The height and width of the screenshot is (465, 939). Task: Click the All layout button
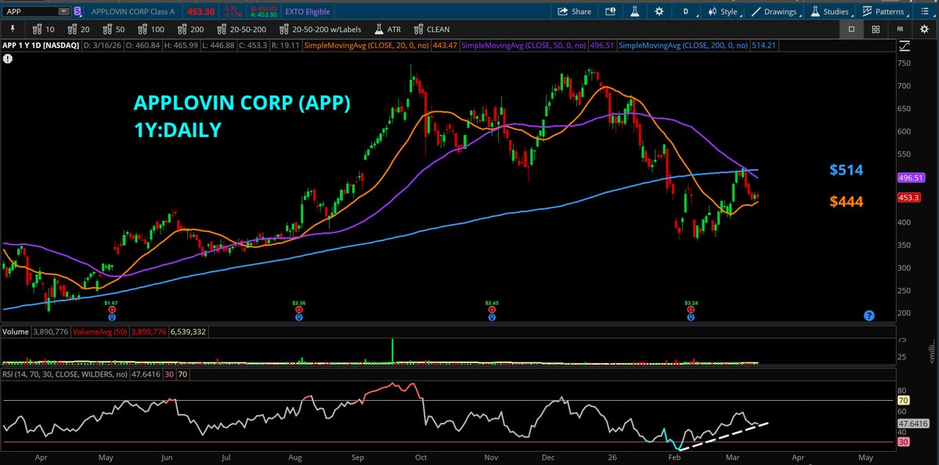click(x=900, y=29)
